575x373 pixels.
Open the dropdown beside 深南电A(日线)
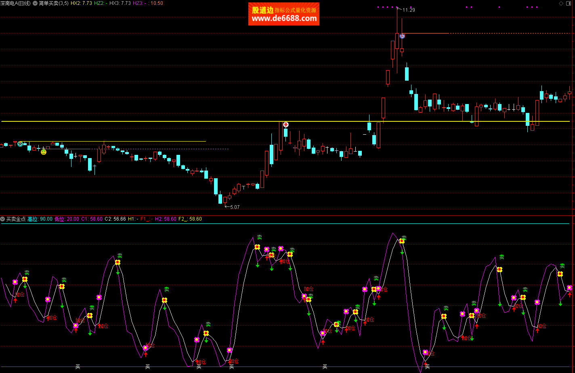tap(35, 3)
